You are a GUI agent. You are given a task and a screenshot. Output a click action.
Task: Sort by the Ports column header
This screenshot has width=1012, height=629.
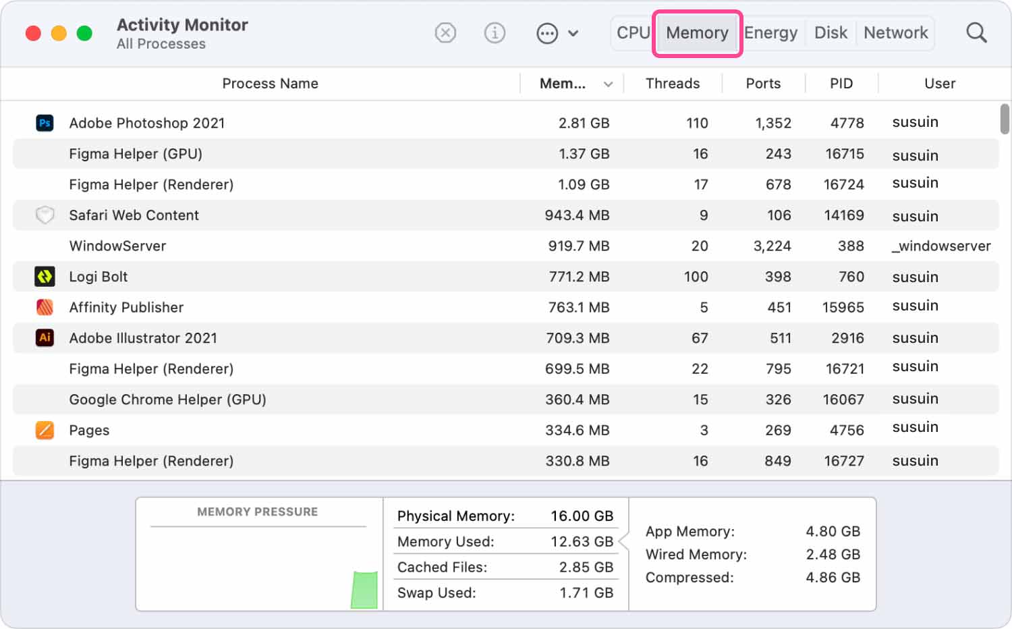(x=763, y=84)
